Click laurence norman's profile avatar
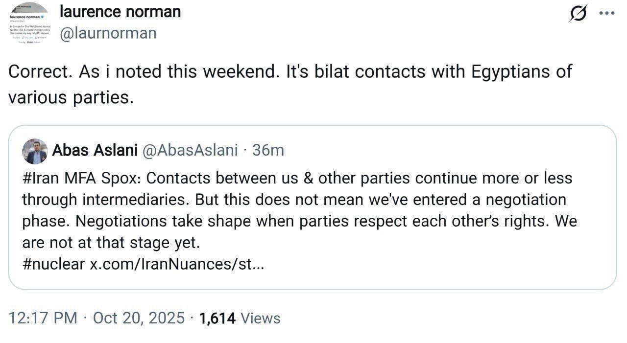The height and width of the screenshot is (343, 627). (x=29, y=23)
